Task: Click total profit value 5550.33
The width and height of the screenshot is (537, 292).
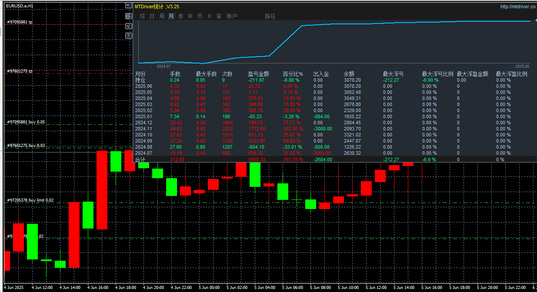Action: 257,159
